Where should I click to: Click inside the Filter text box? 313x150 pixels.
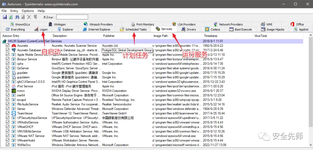72,17
